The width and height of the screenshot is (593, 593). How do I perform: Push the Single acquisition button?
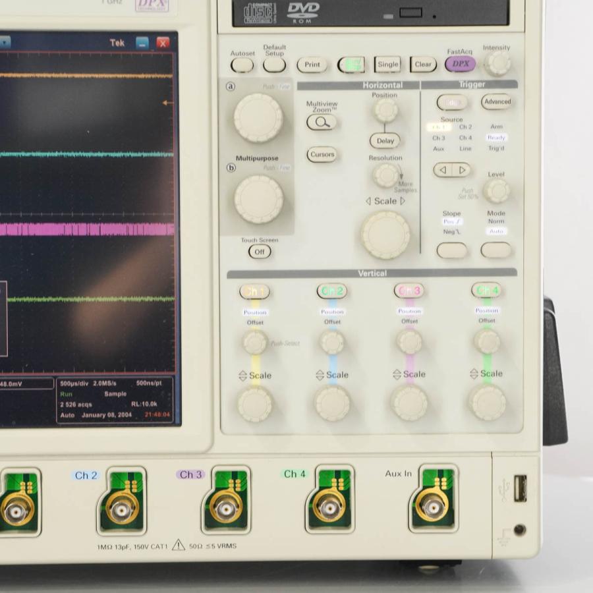point(387,65)
